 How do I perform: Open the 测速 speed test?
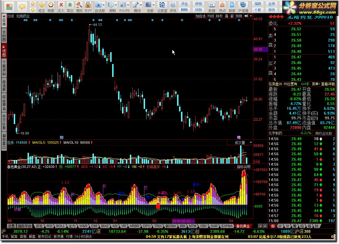tap(51, 7)
